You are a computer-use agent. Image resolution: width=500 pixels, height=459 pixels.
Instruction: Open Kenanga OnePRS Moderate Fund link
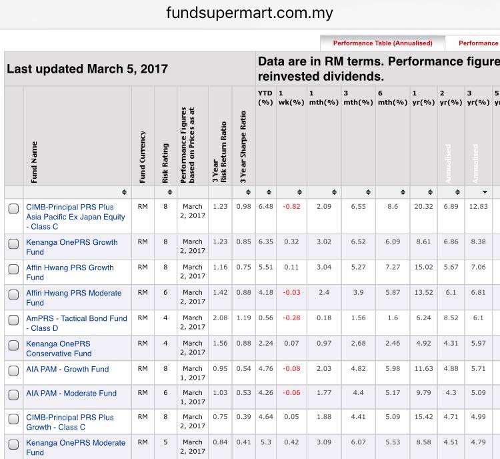(75, 448)
